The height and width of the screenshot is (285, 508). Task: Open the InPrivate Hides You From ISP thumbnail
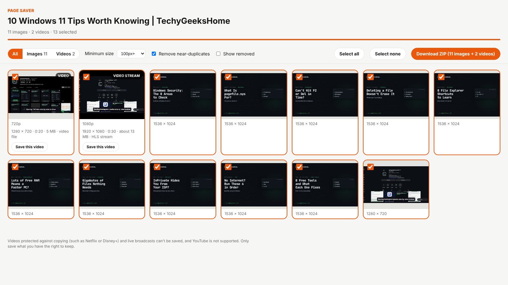183,185
